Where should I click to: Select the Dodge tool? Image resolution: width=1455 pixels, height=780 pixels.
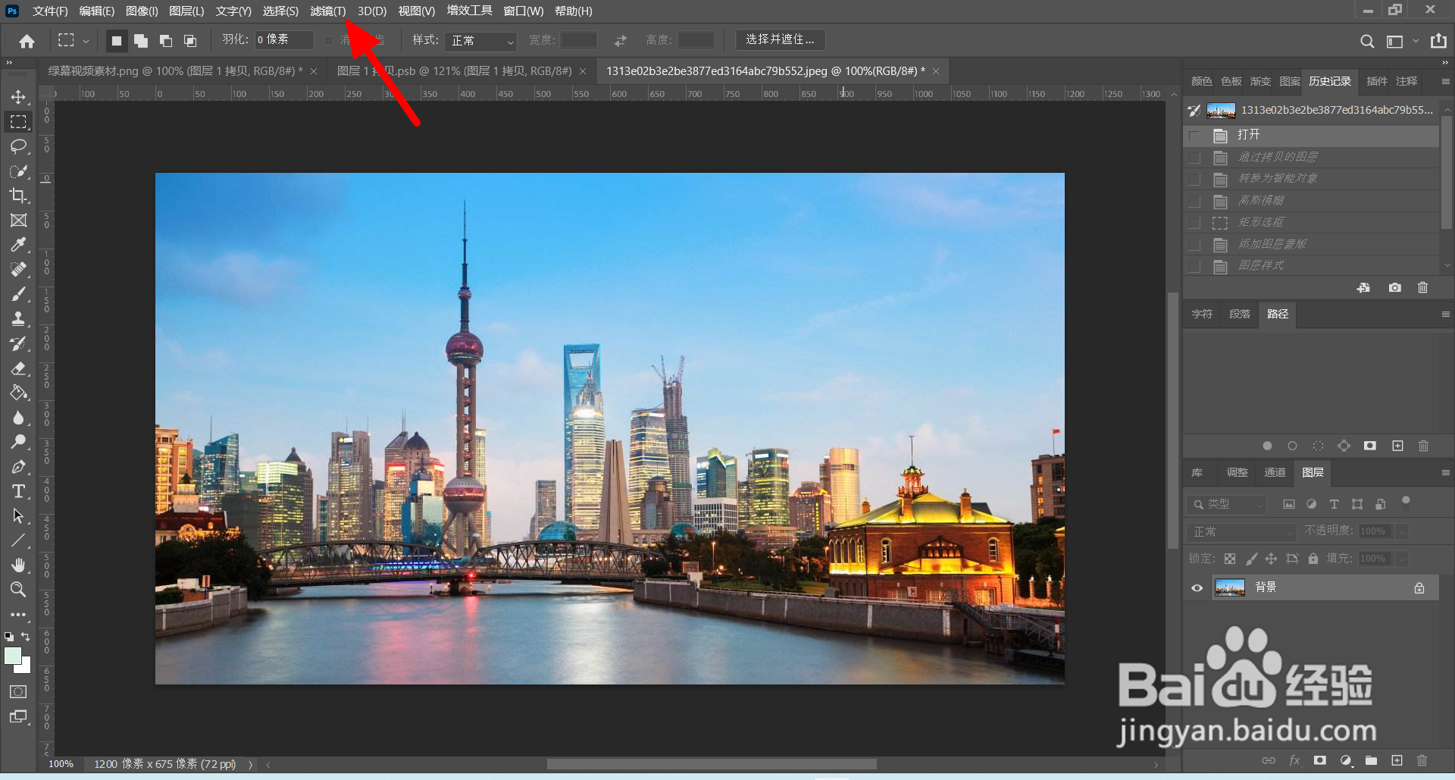(19, 442)
